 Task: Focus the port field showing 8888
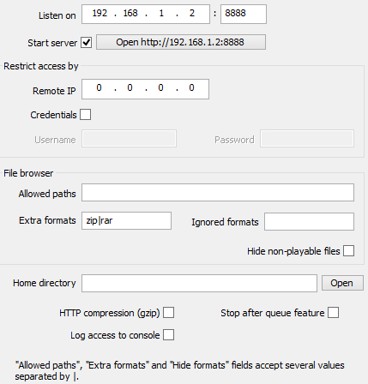pos(244,14)
